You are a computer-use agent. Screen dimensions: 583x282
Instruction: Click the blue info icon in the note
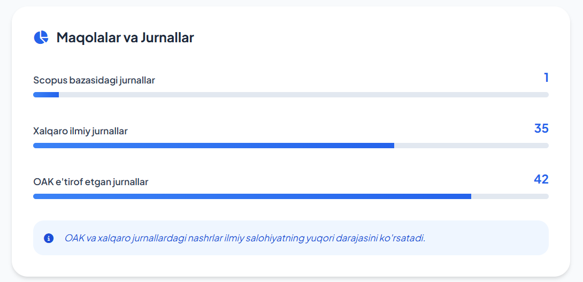click(49, 238)
